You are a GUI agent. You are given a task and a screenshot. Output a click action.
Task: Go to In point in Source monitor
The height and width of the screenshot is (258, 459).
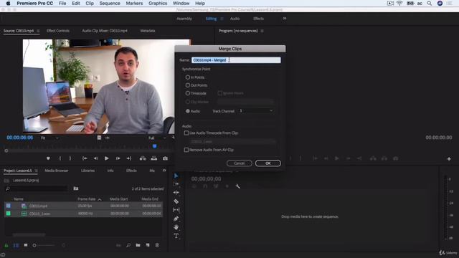(x=85, y=158)
